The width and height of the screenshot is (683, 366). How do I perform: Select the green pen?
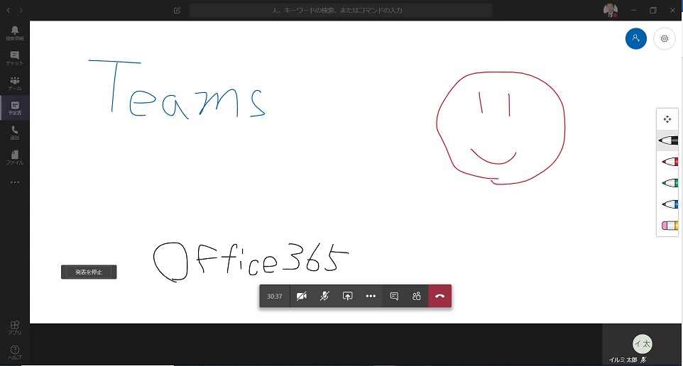[x=668, y=183]
